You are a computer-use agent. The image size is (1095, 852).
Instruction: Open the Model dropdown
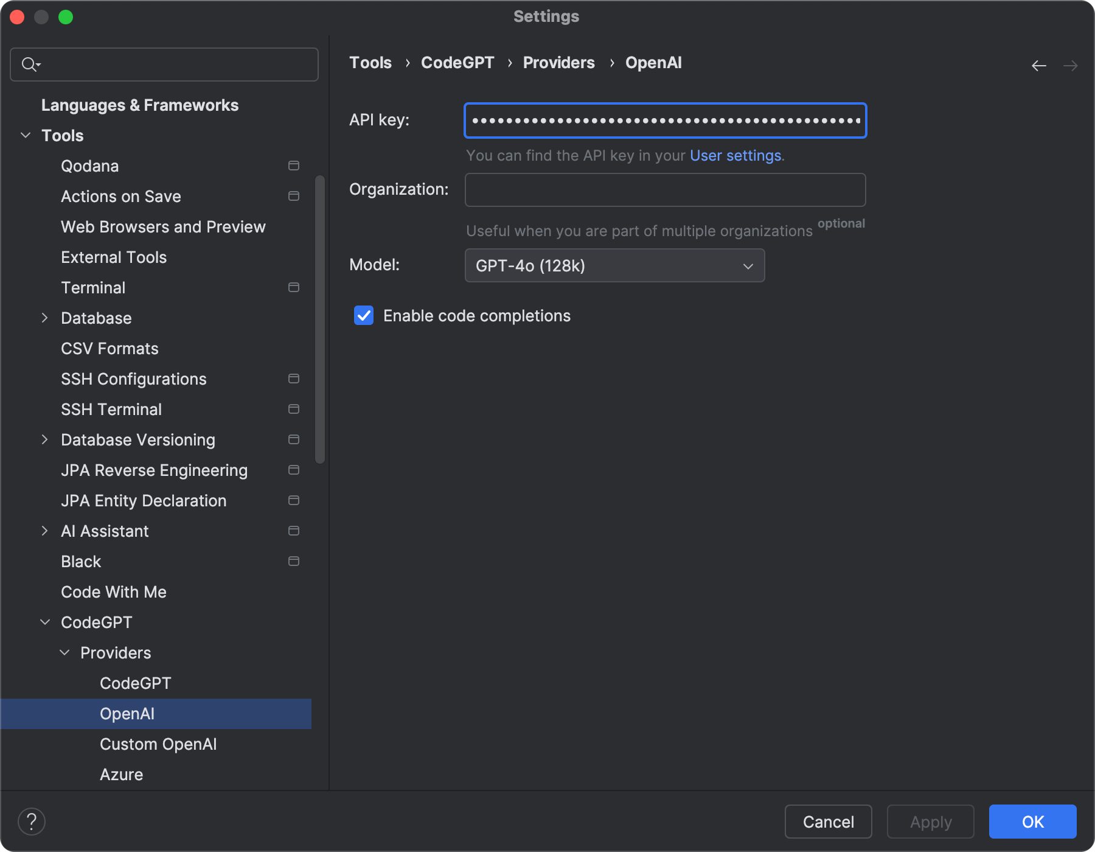(614, 265)
